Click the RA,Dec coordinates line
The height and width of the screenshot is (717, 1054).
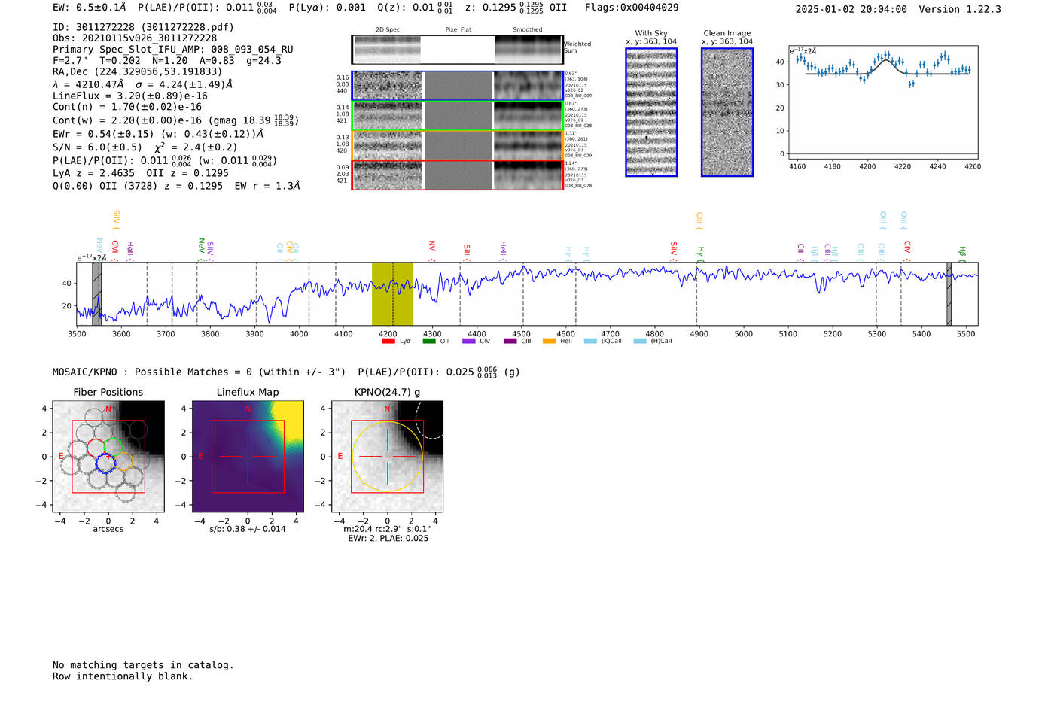pos(138,72)
